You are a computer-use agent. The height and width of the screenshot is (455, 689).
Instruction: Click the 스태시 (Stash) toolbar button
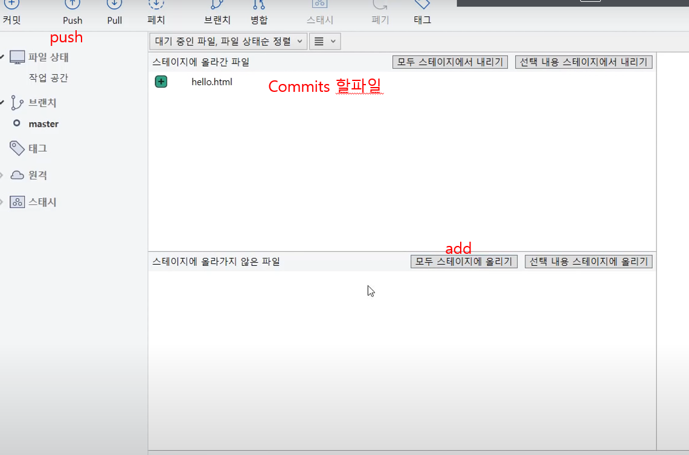pos(319,12)
